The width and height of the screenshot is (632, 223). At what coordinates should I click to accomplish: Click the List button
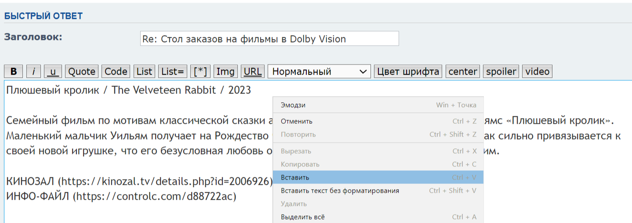144,72
